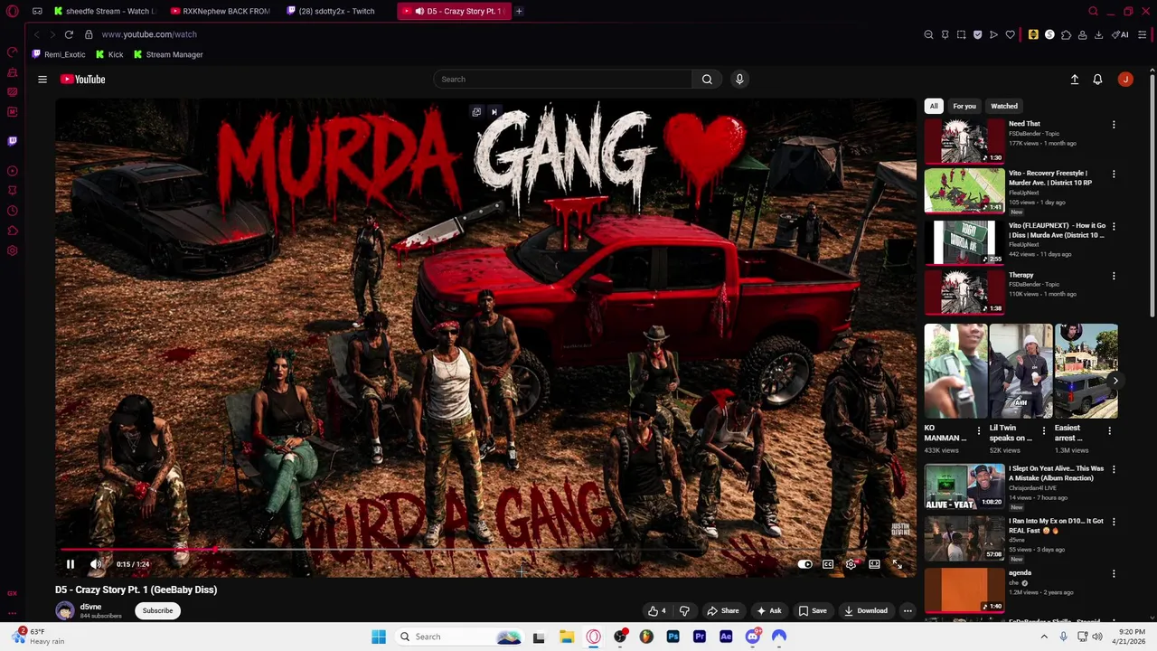
Task: Click the Ask button below the video
Action: pyautogui.click(x=769, y=610)
